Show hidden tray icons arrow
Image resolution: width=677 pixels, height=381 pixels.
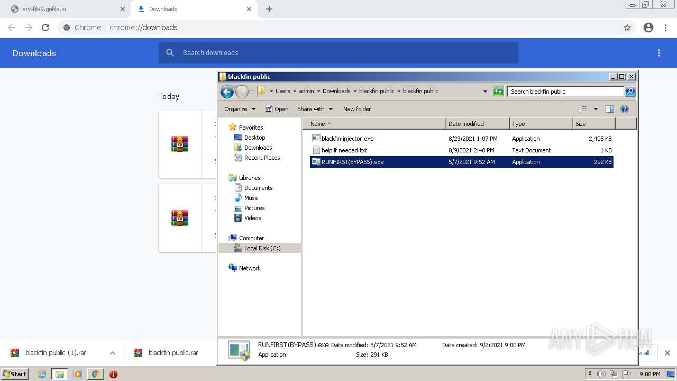click(x=590, y=374)
